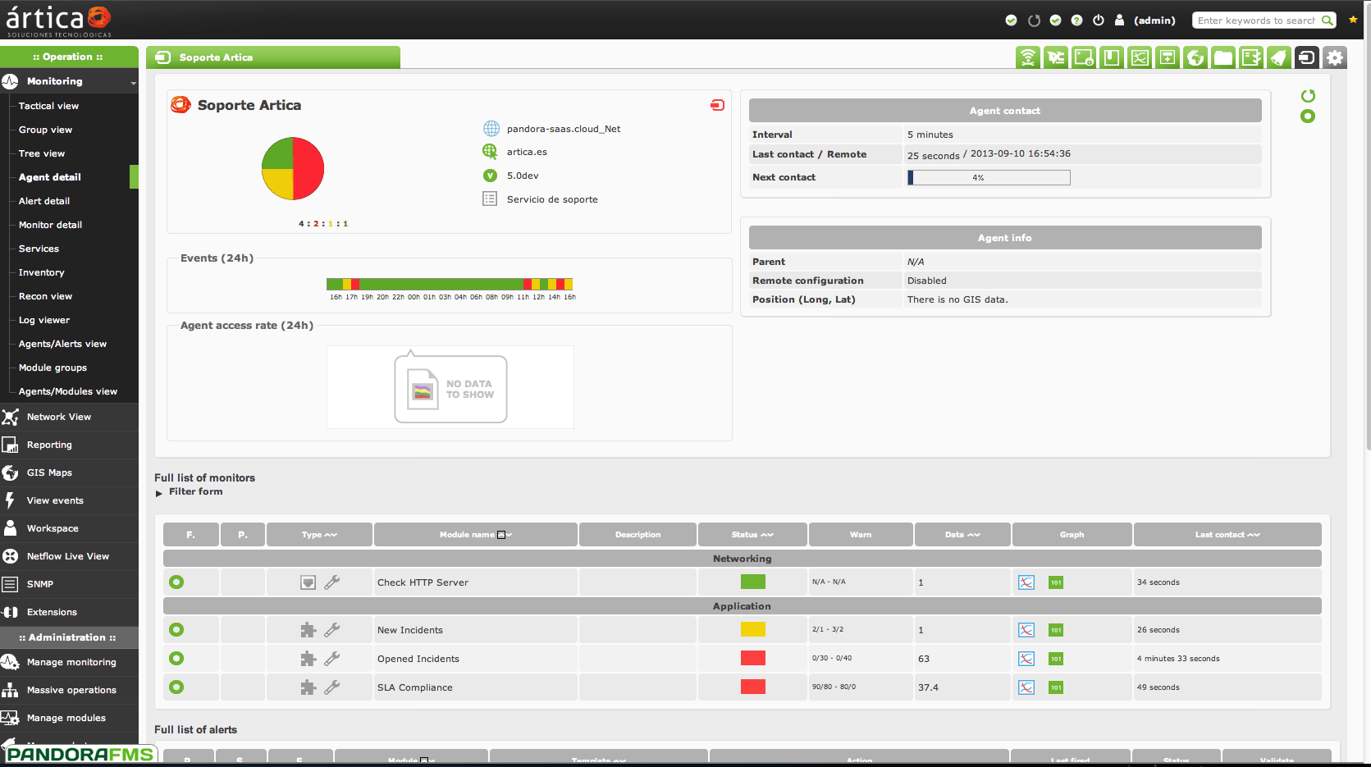Click the user profile icon beside admin

tap(1119, 21)
